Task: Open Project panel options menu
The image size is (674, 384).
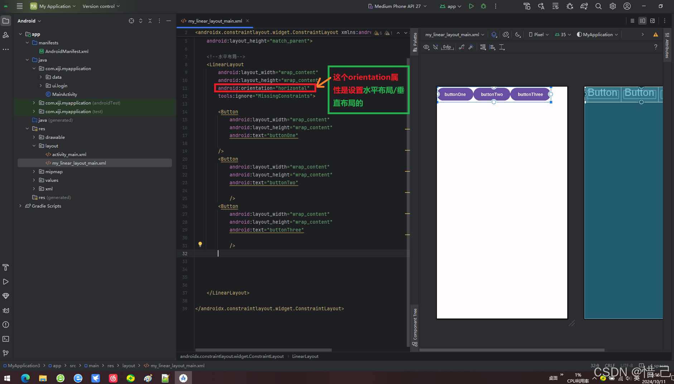Action: (159, 21)
